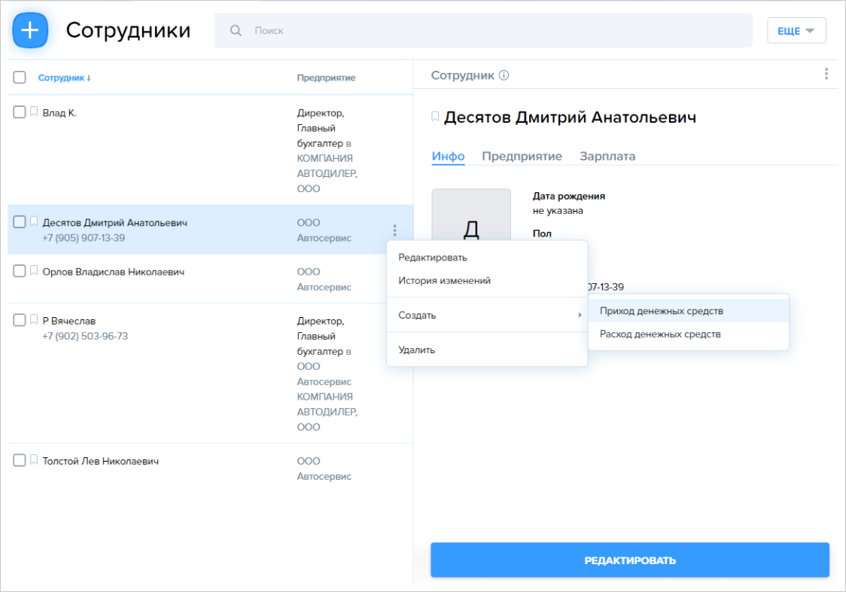Click the employee avatar with letter Д
Viewport: 846px width, 592px height.
pyautogui.click(x=471, y=215)
